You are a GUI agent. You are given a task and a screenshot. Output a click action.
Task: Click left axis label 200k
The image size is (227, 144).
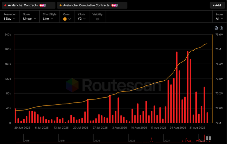click(x=8, y=49)
